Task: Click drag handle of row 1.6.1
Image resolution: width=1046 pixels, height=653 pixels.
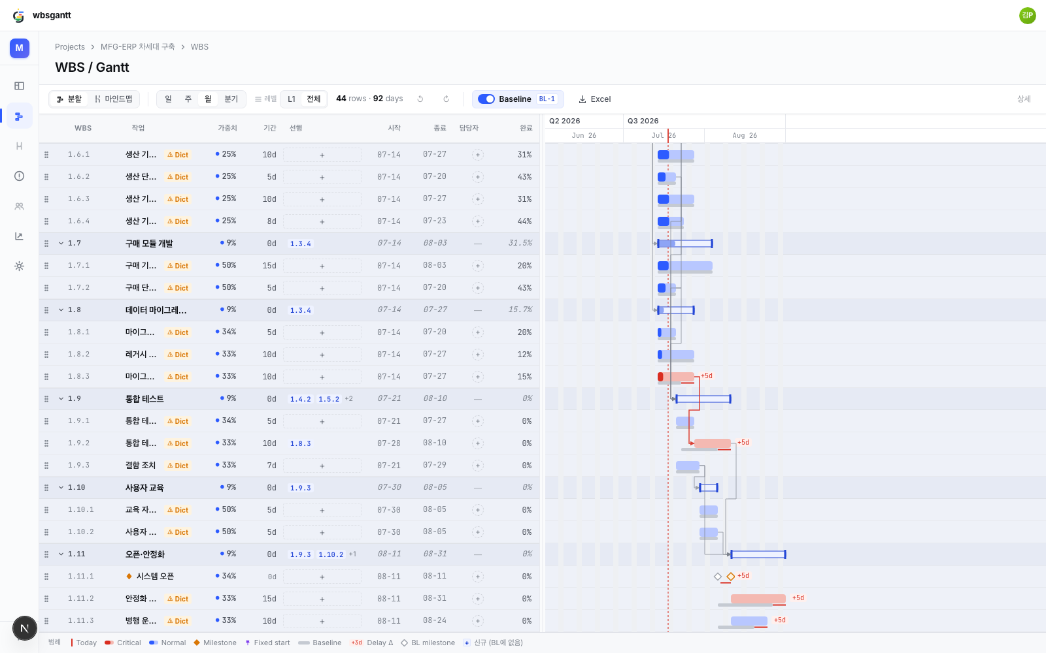Action: coord(46,155)
